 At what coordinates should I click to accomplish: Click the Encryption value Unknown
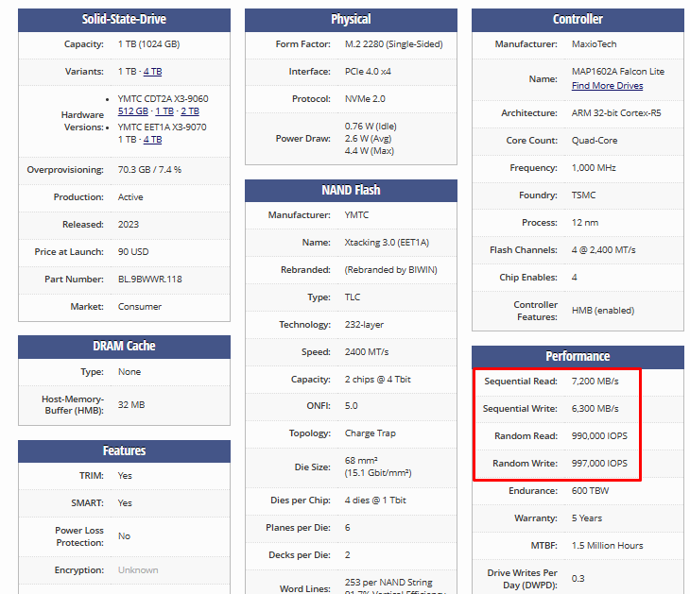[138, 569]
